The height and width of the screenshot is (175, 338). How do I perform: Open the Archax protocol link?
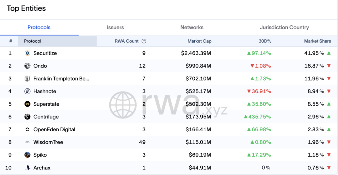coord(42,168)
